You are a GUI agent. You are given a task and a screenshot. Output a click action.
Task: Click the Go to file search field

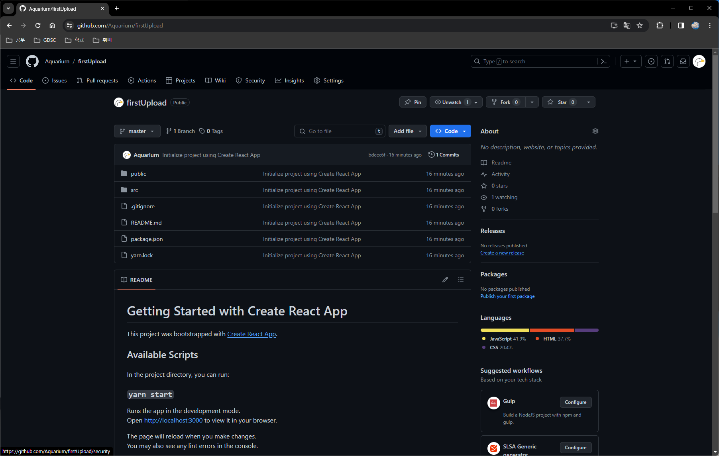tap(340, 131)
